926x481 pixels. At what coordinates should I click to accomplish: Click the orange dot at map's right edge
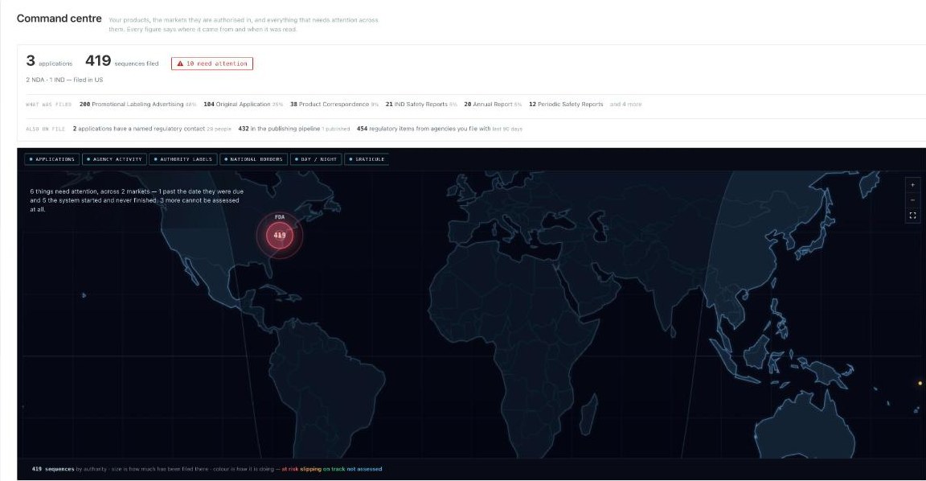[x=920, y=384]
